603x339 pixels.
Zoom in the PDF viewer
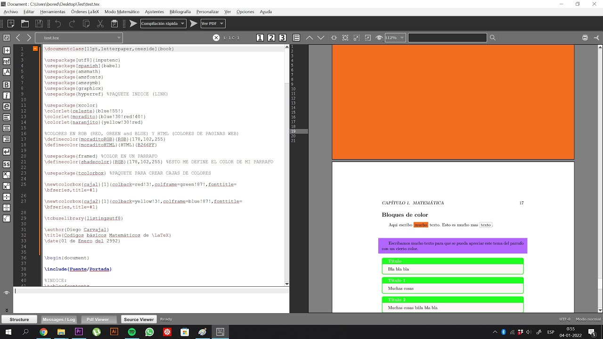pos(357,38)
